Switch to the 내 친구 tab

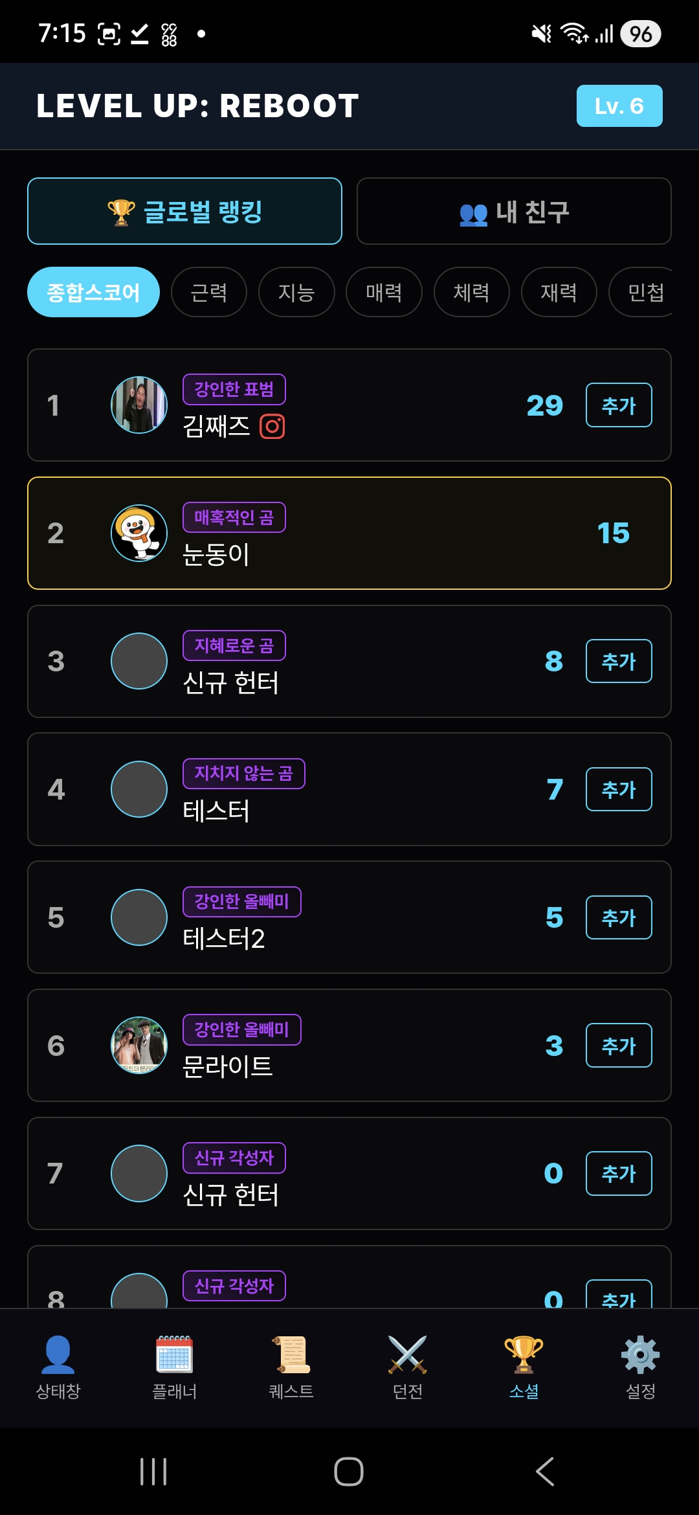[514, 210]
